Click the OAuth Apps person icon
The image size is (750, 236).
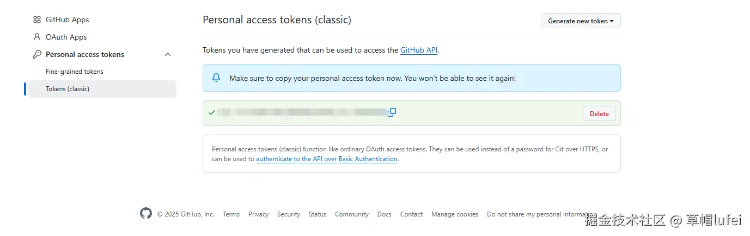[x=37, y=37]
